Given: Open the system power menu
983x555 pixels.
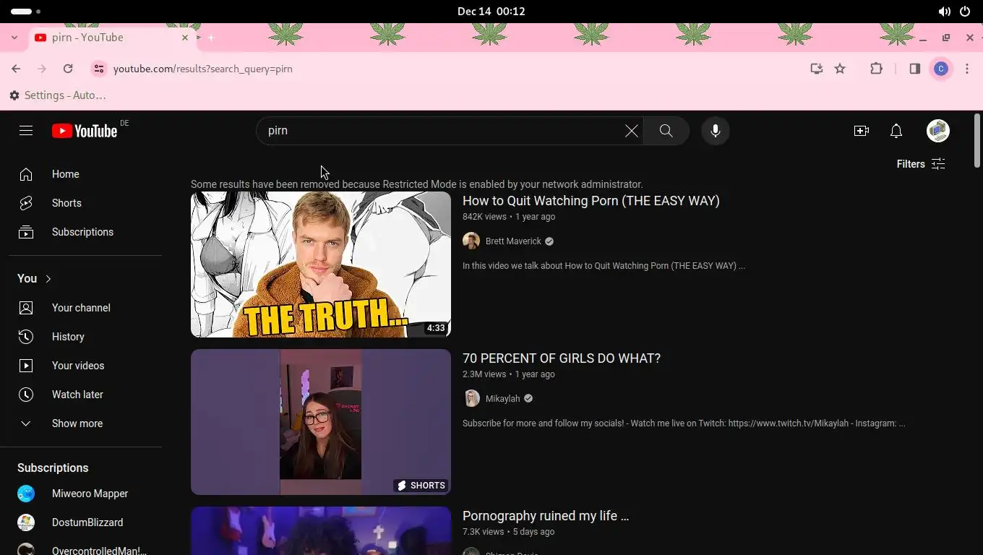Looking at the screenshot, I should pos(965,12).
